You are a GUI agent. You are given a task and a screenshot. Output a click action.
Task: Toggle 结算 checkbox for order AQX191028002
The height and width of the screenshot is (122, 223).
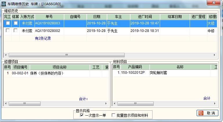(16, 31)
